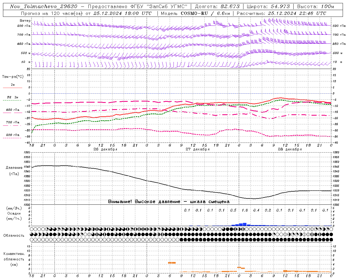The image size is (347, 278).
Task: Click the latitude value 54.973
Action: pyautogui.click(x=280, y=7)
